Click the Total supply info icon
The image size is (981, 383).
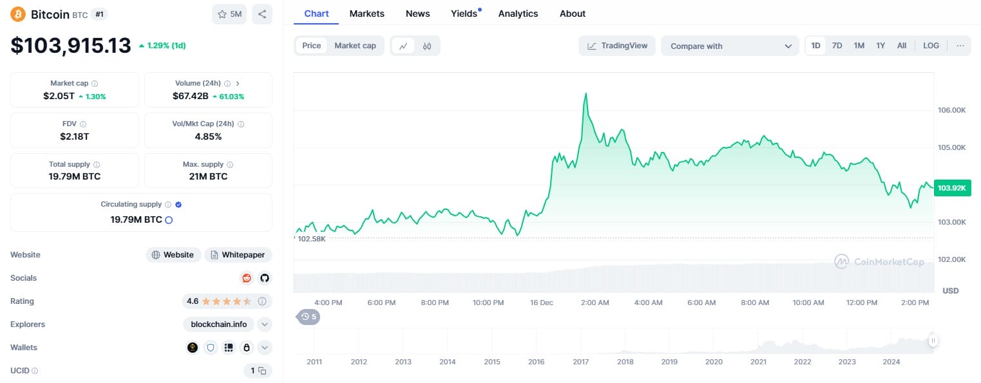point(97,165)
